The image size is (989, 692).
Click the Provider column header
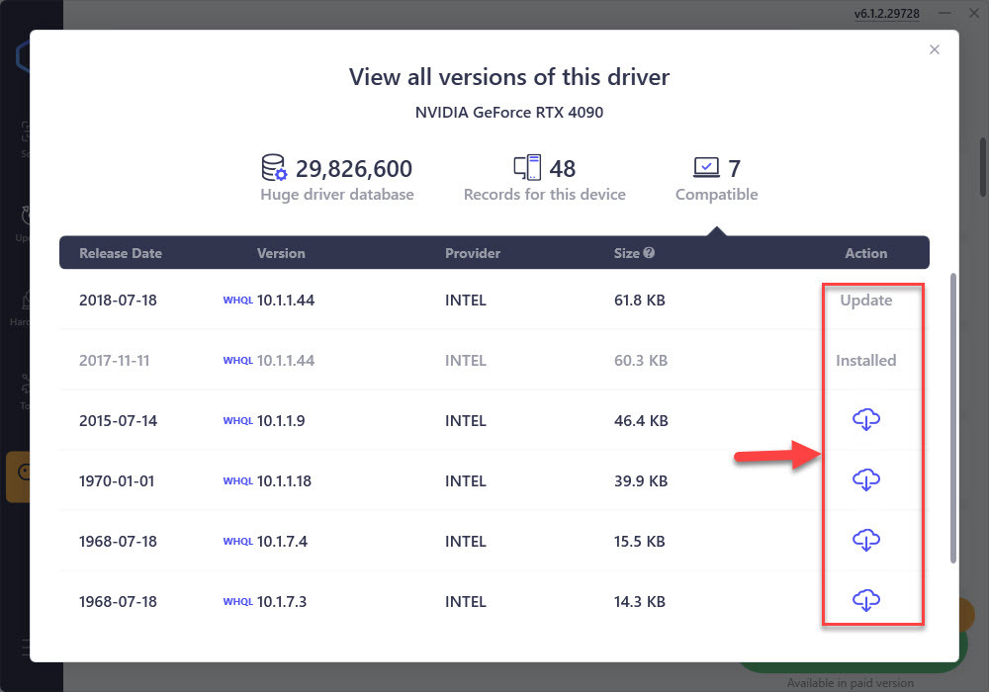coord(473,253)
